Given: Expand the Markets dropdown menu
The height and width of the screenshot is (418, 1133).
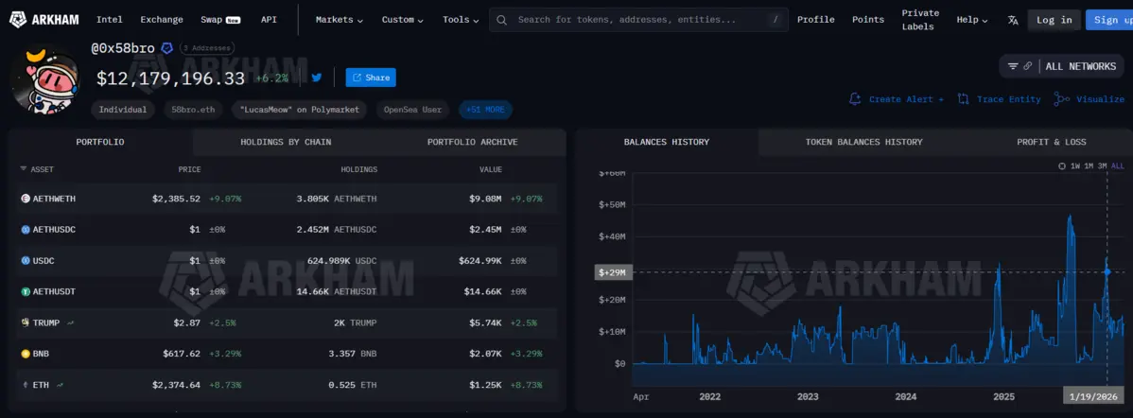Looking at the screenshot, I should point(340,20).
